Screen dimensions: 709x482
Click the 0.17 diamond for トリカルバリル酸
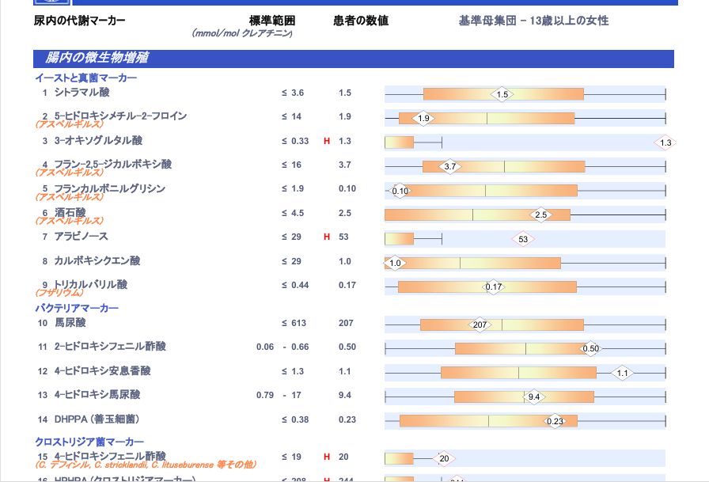tap(494, 287)
